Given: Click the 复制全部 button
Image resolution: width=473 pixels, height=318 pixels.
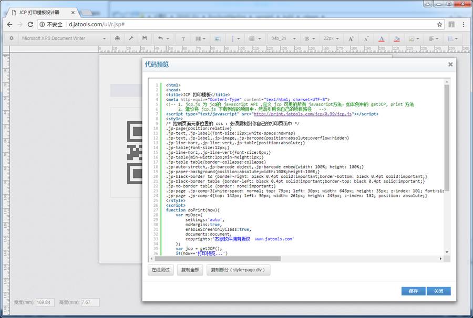Looking at the screenshot, I should [x=190, y=270].
